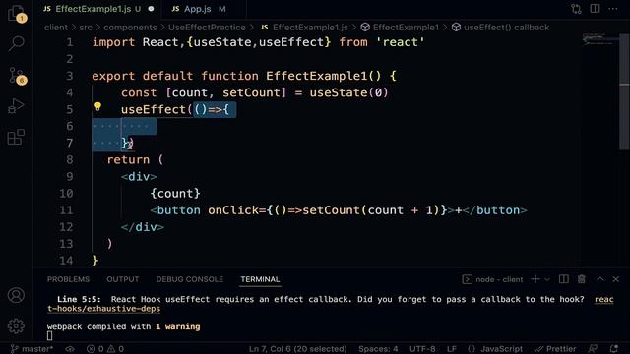This screenshot has width=630, height=354.
Task: Open Source Control view with badge
Action: (x=17, y=76)
